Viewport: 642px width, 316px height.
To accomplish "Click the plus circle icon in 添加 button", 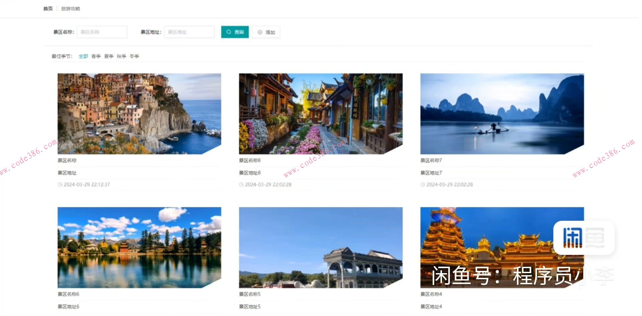I will (260, 32).
